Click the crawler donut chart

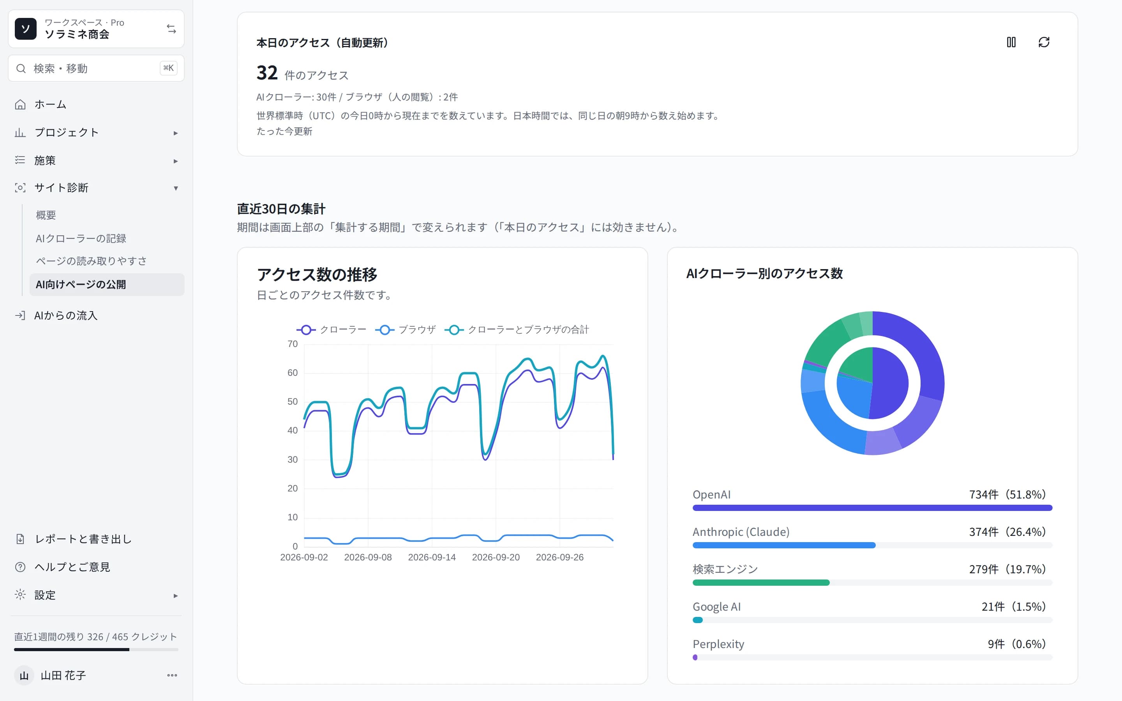pos(872,383)
